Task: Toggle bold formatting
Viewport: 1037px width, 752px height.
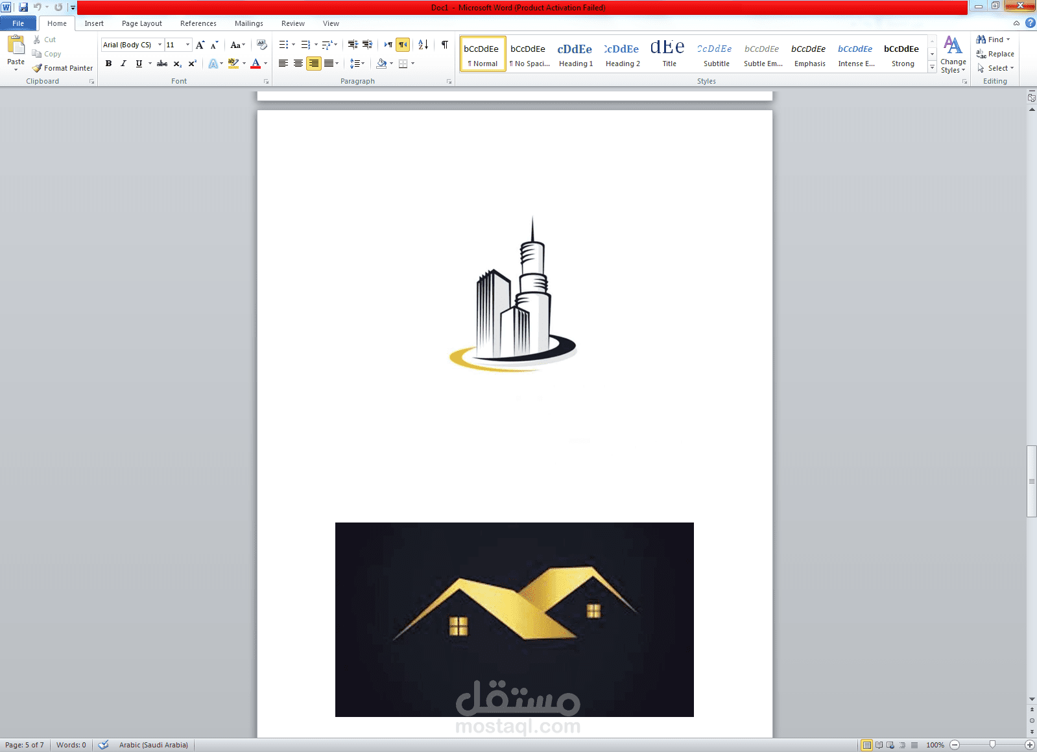Action: 108,64
